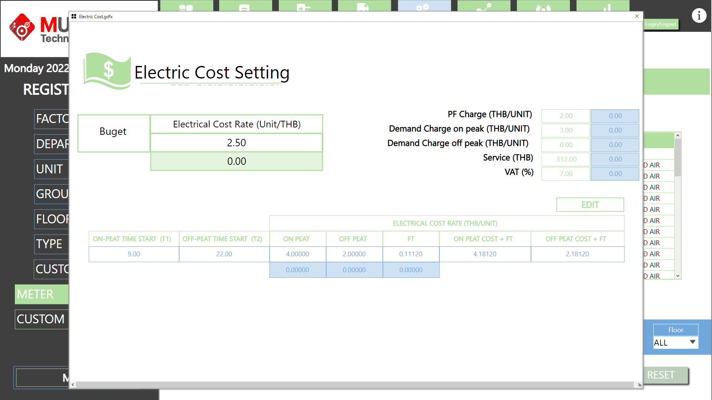The height and width of the screenshot is (400, 712).
Task: Select the TYPE menu item in sidebar
Action: click(x=52, y=244)
